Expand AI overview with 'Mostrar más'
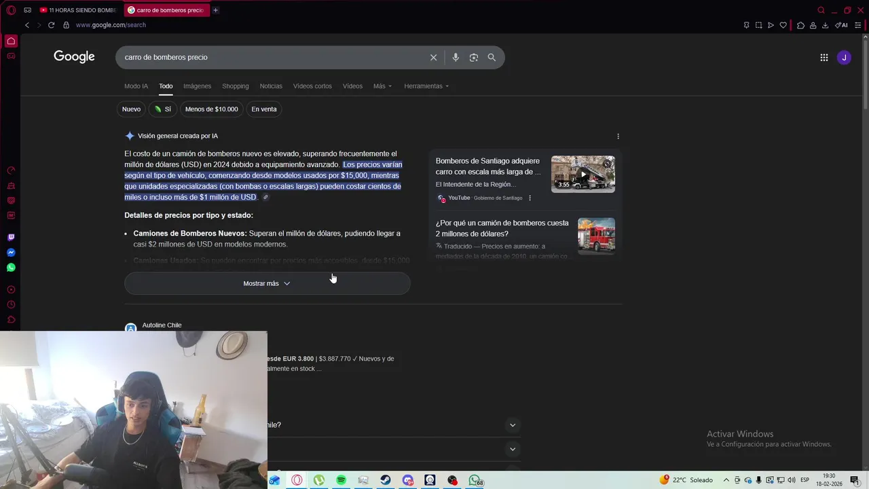869x489 pixels. 267,283
